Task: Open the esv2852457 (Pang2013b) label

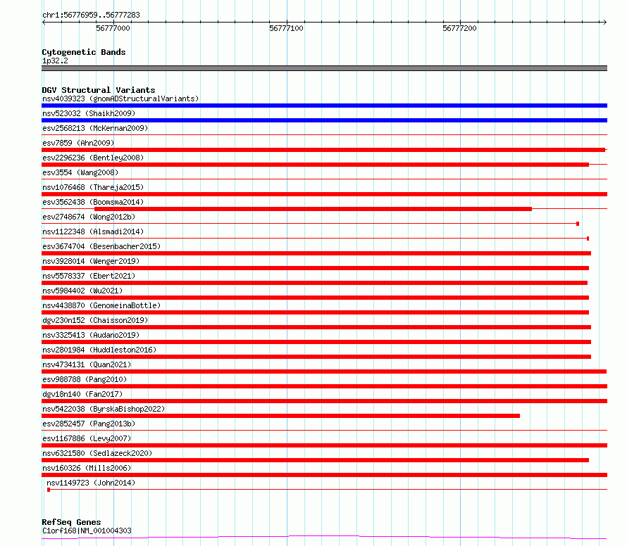Action: click(x=89, y=424)
